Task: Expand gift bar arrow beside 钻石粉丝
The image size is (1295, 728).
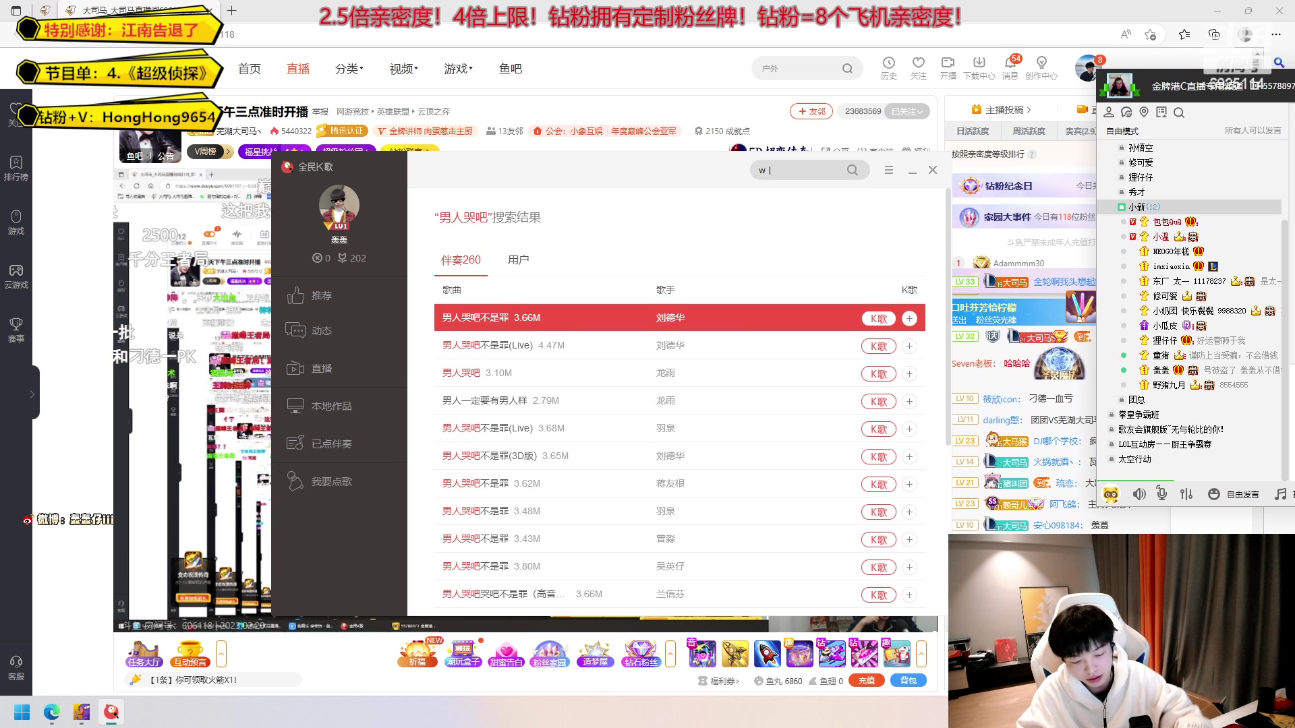Action: (670, 654)
